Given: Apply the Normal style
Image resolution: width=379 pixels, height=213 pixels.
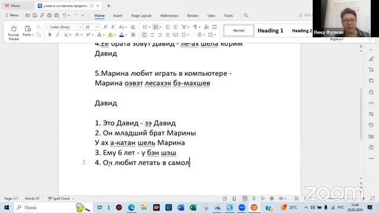Looking at the screenshot, I should pyautogui.click(x=239, y=30).
